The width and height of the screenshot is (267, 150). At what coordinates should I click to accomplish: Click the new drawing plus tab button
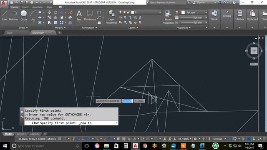(x=60, y=33)
